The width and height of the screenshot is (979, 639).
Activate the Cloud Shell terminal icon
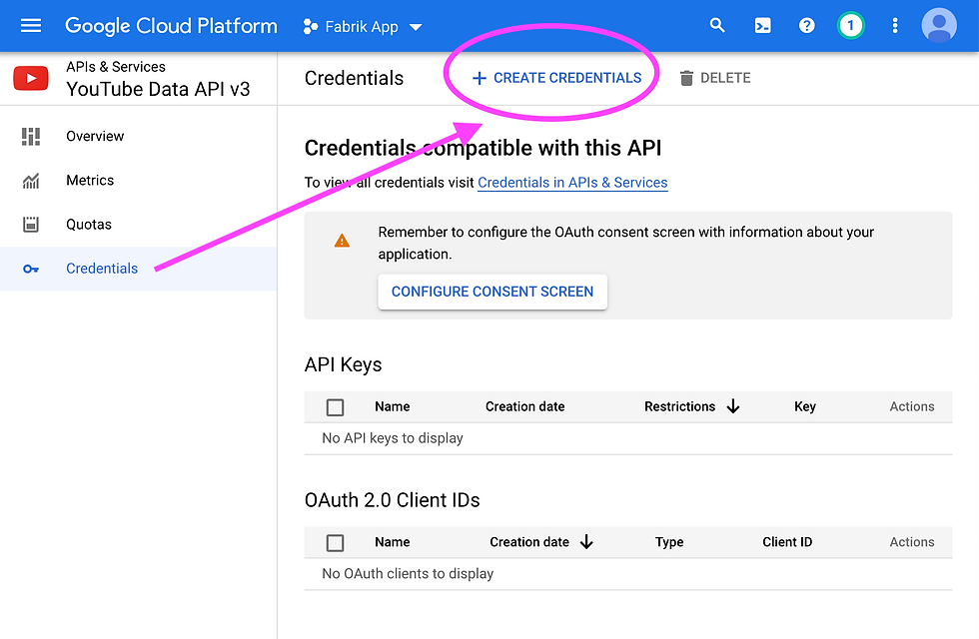[x=762, y=26]
